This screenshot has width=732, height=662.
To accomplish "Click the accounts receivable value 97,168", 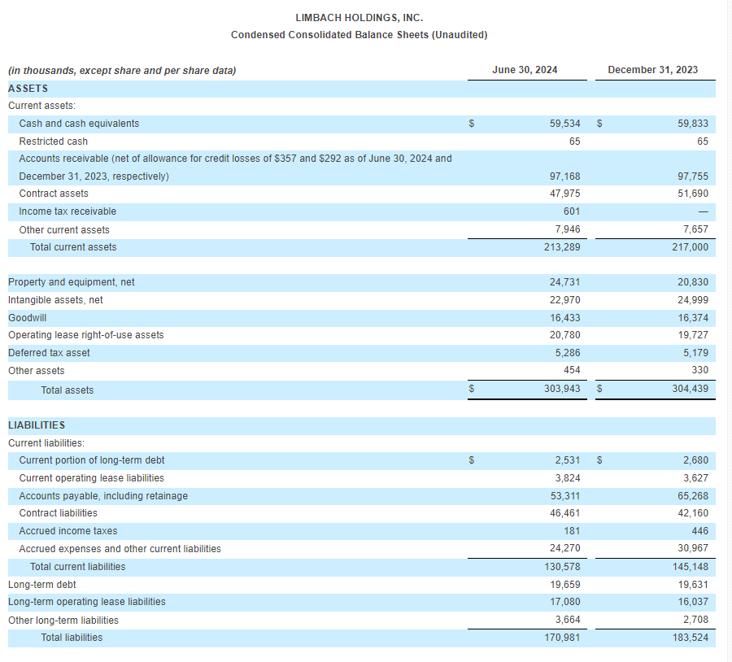I will 565,176.
